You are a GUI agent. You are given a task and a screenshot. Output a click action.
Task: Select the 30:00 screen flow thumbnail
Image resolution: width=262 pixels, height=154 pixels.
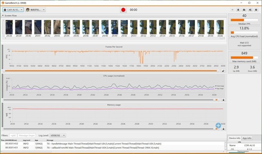tap(220, 27)
